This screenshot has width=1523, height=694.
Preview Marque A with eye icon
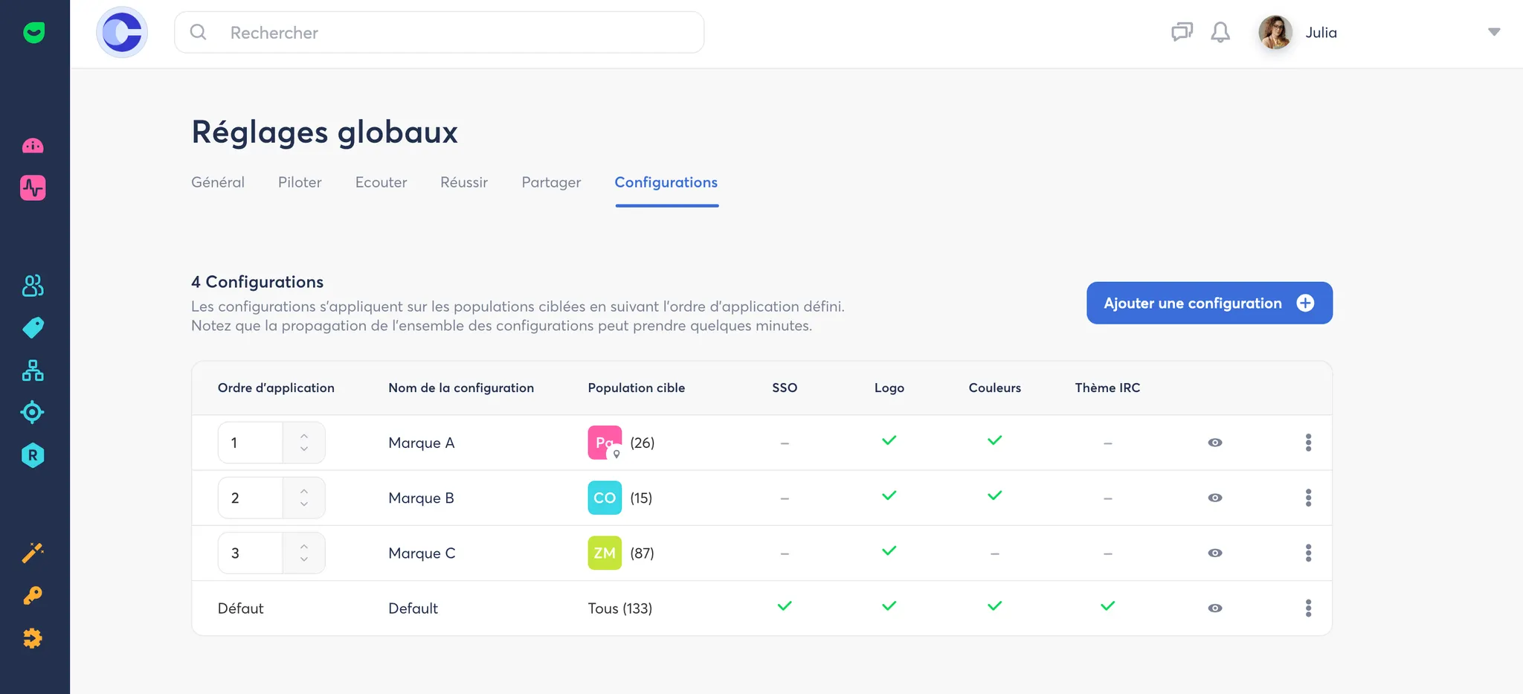1214,443
